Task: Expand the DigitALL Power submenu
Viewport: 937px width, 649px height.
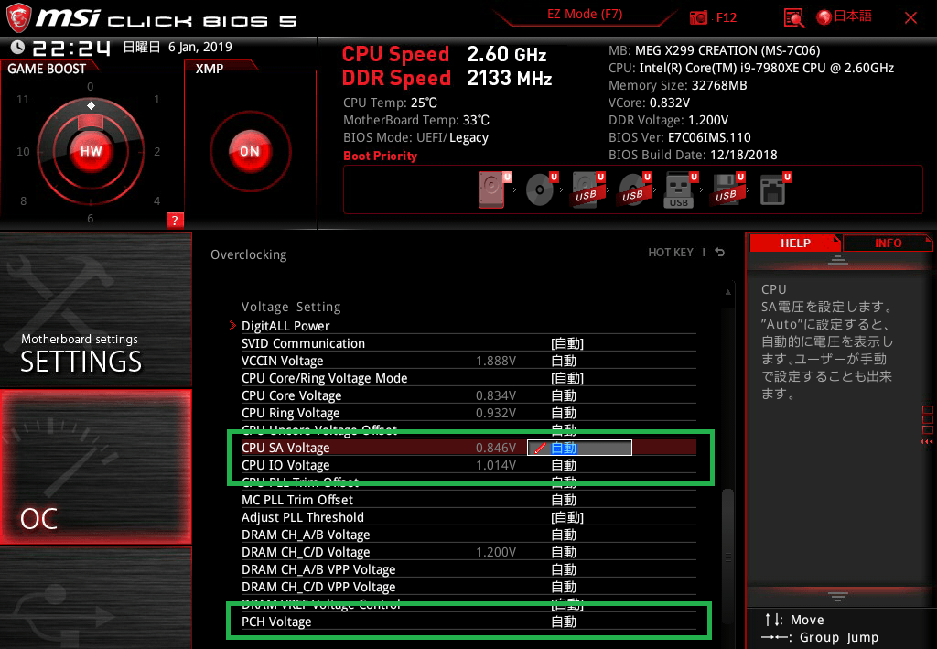Action: pyautogui.click(x=285, y=326)
